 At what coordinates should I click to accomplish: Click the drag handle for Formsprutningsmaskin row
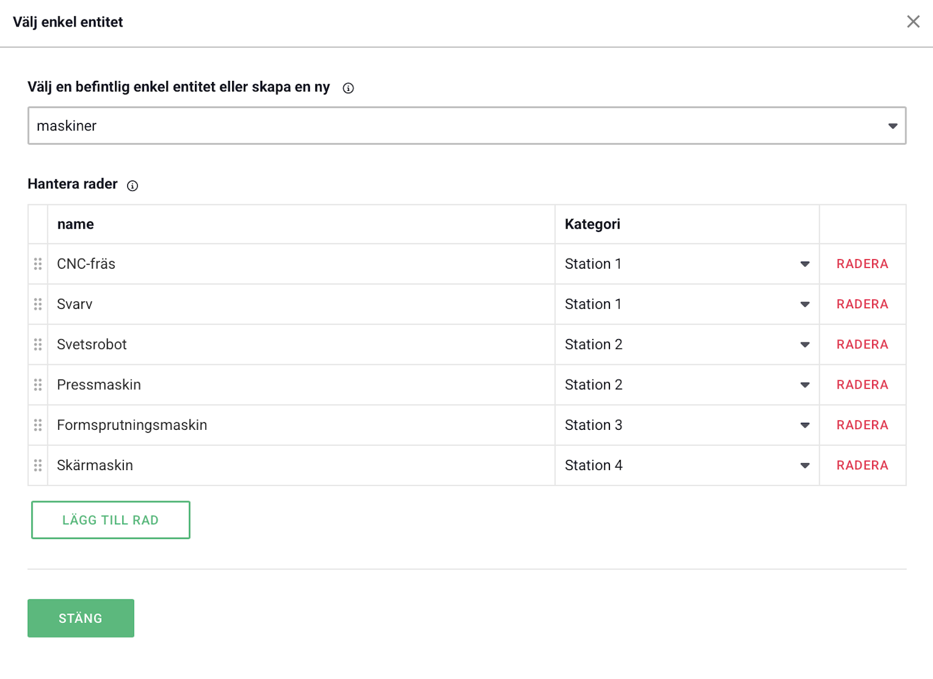pyautogui.click(x=38, y=425)
